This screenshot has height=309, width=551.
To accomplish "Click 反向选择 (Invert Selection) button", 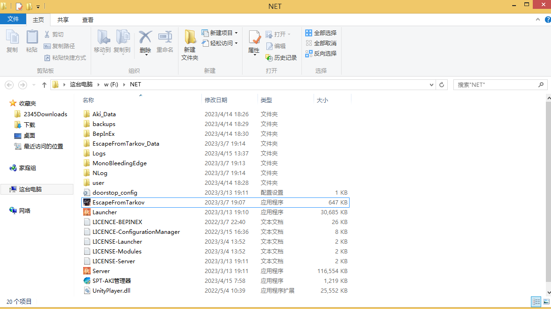I will pos(321,53).
